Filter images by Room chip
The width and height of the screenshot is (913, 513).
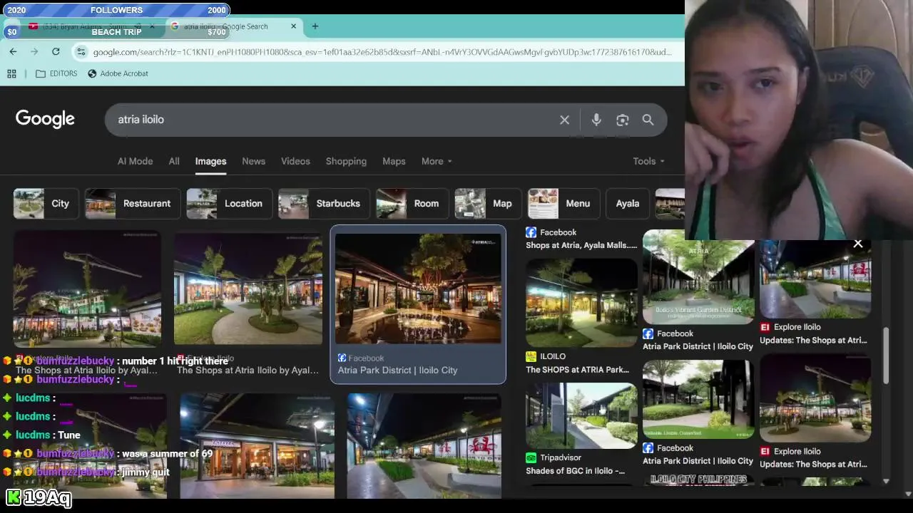point(412,203)
